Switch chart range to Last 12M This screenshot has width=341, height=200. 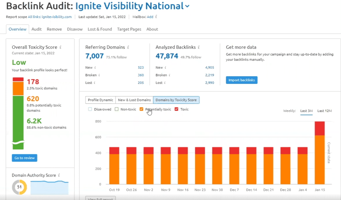[324, 111]
